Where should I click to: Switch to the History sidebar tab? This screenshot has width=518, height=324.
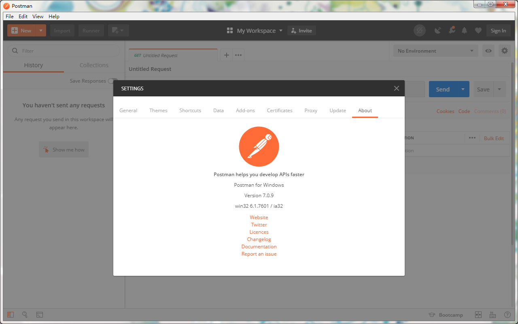point(33,65)
